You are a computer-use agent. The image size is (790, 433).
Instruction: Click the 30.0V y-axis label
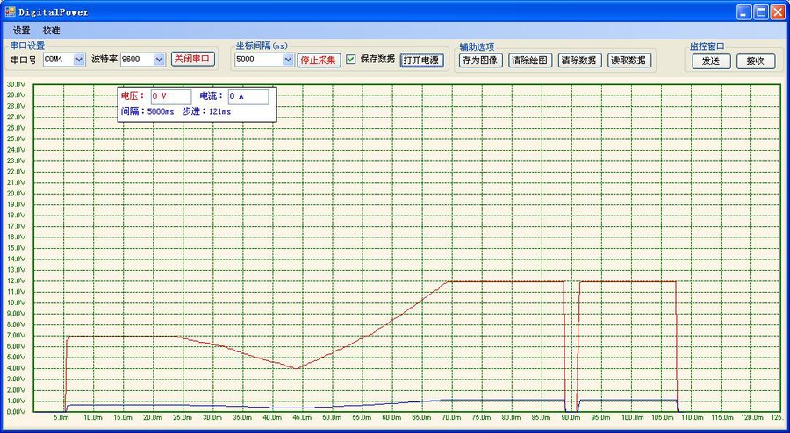tap(16, 84)
